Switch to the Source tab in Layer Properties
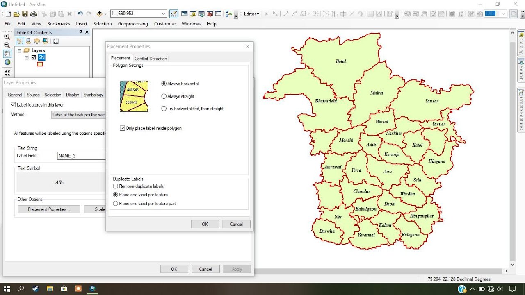 (x=33, y=95)
